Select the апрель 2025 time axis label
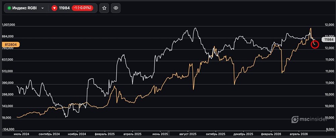This screenshot has height=138, width=336. (x=132, y=134)
